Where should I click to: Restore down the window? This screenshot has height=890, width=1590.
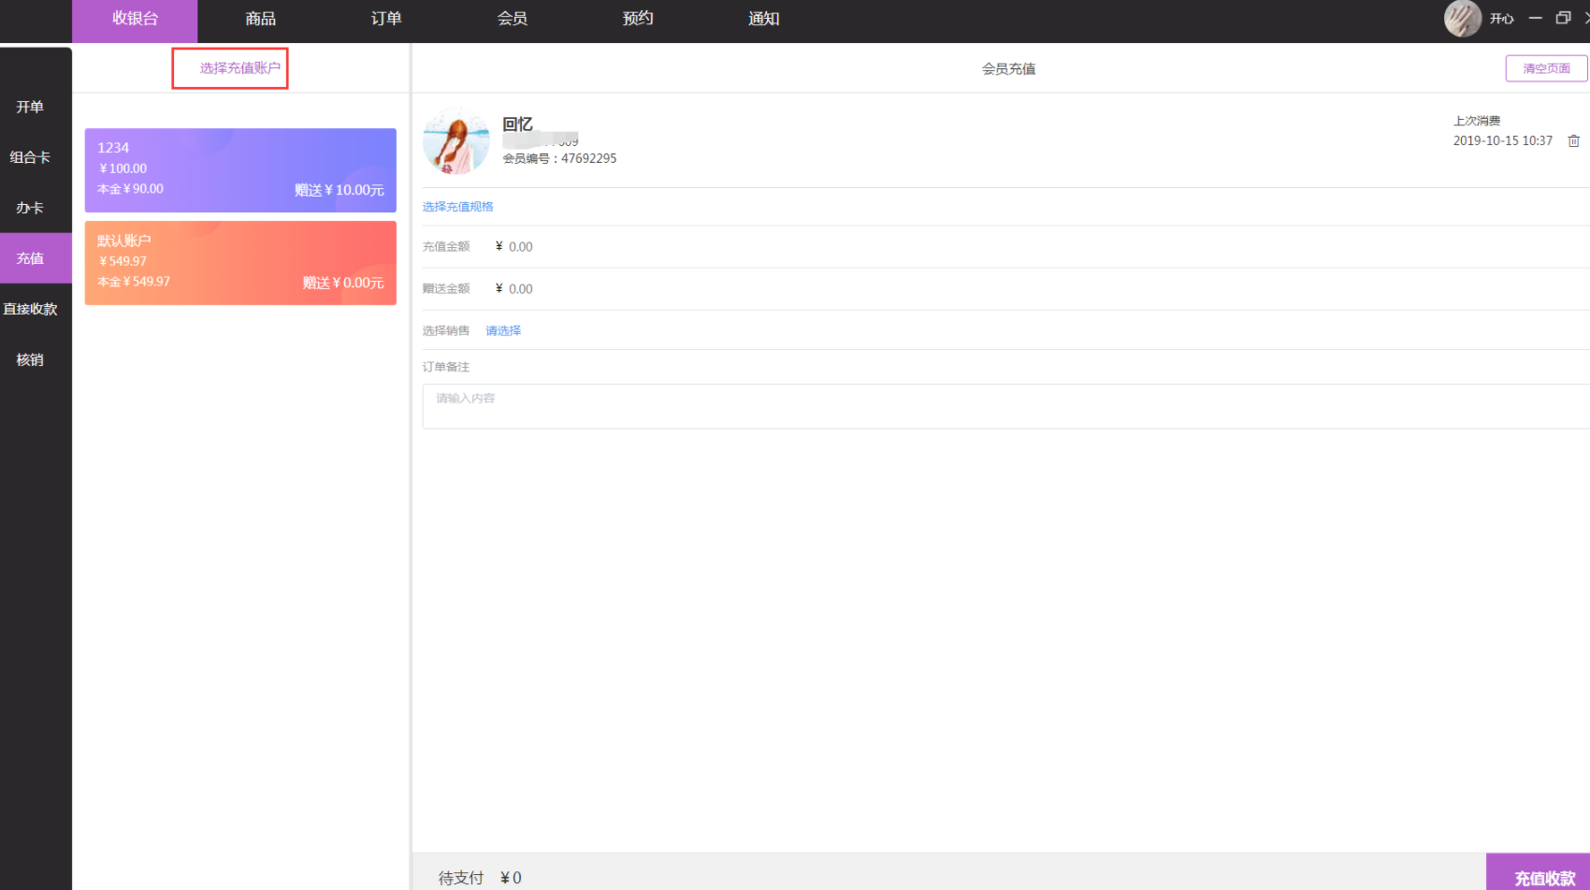(x=1563, y=18)
